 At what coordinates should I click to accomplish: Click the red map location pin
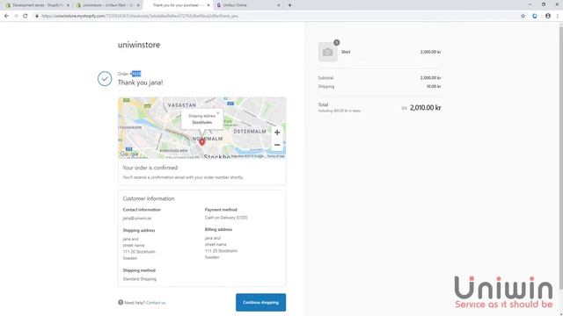coord(202,142)
